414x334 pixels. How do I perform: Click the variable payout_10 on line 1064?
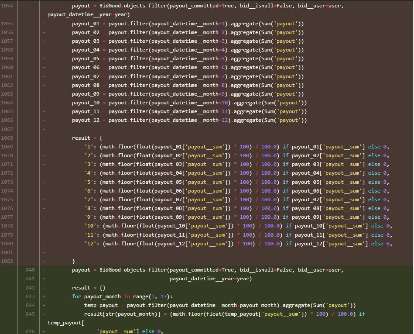[x=86, y=103]
